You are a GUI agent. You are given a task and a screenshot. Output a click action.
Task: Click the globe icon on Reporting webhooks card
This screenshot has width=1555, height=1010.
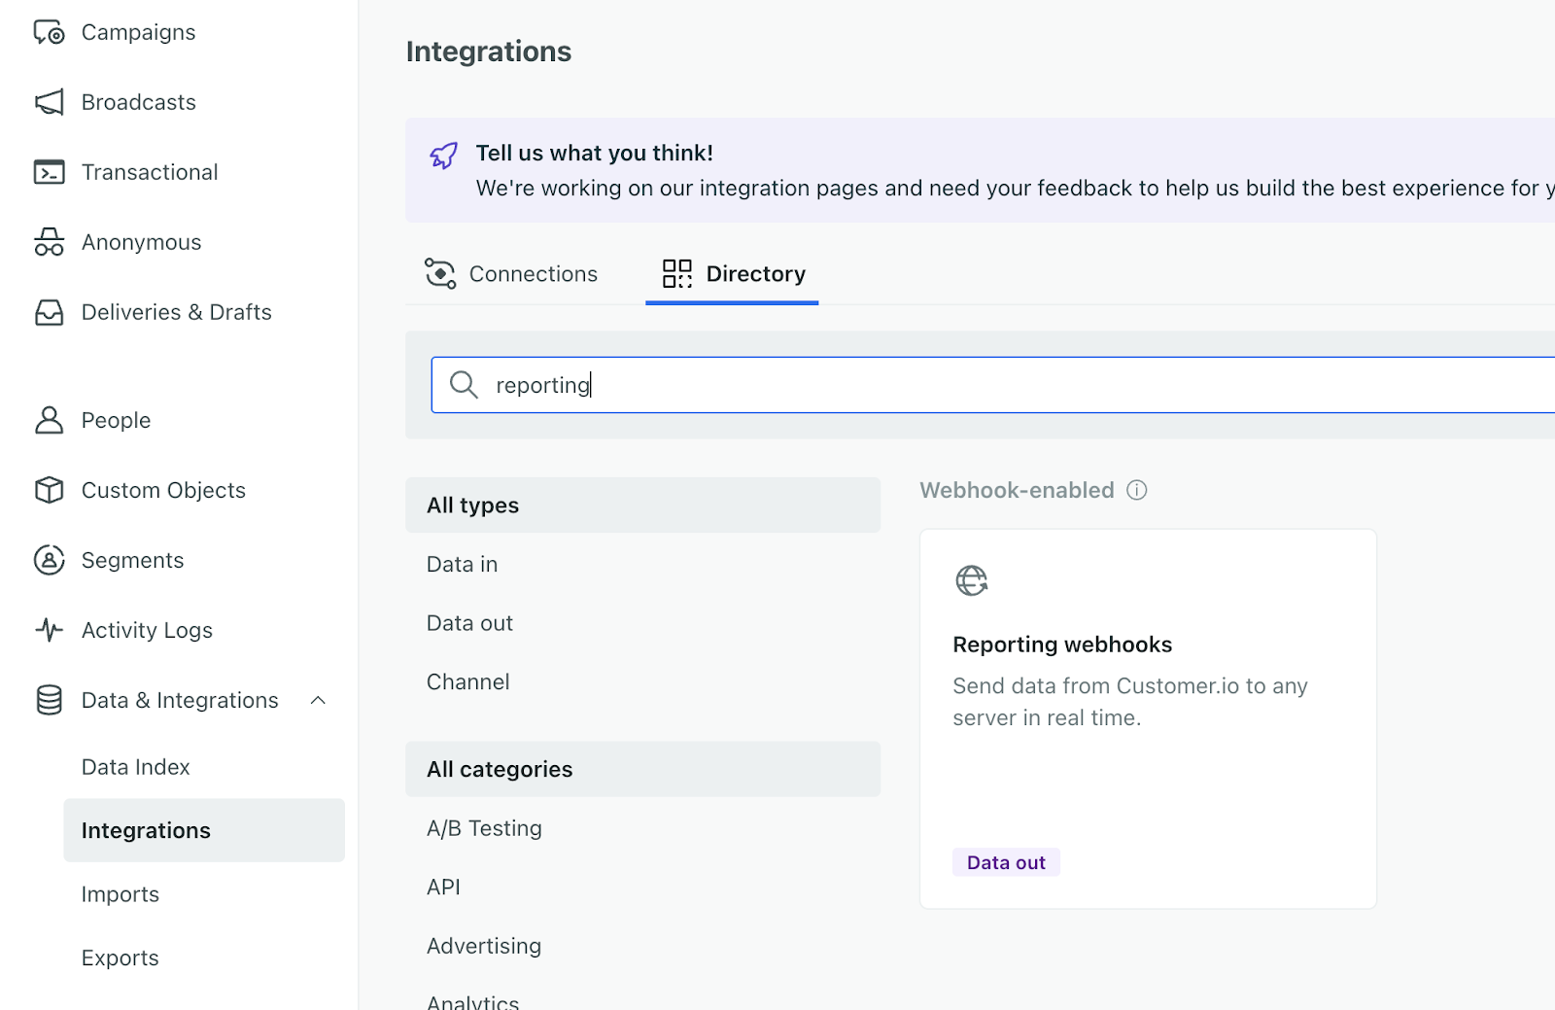point(971,581)
